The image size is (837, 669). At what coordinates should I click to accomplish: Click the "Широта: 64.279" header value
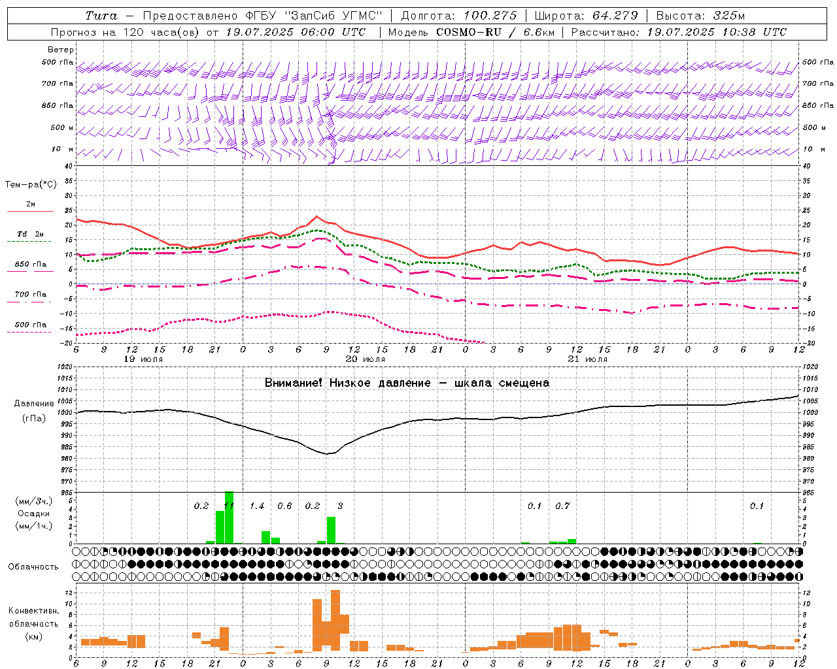tap(587, 16)
